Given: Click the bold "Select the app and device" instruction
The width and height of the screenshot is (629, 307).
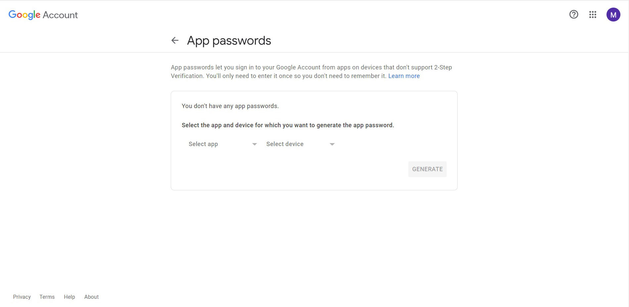Looking at the screenshot, I should [288, 125].
